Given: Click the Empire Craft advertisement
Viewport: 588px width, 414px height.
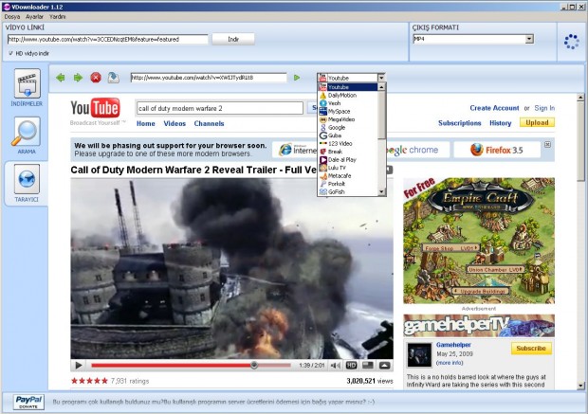Looking at the screenshot, I should tap(479, 241).
